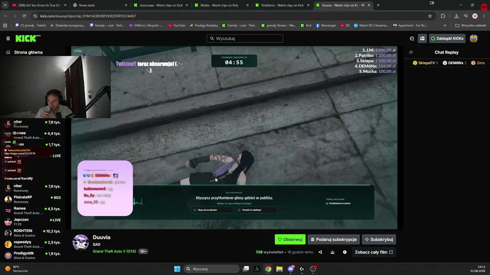Toggle the theatre layout icon in the header
Viewport: 490px width, 275px height.
point(422,38)
